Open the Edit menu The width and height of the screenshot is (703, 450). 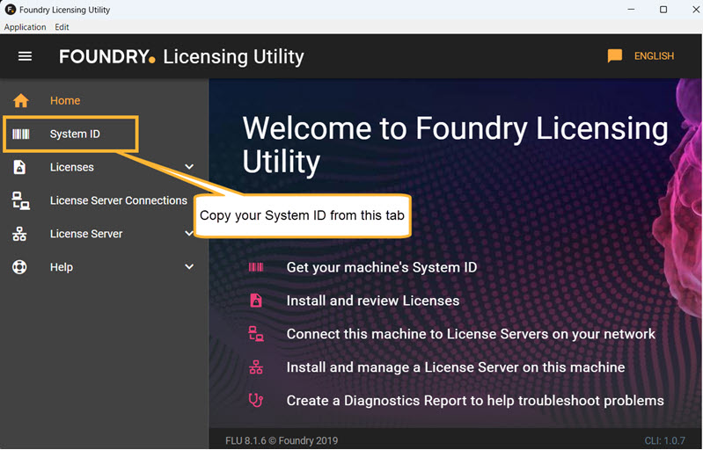[62, 27]
